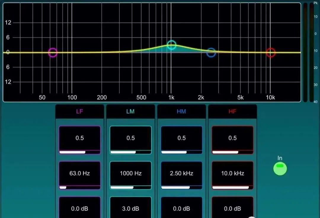The height and width of the screenshot is (218, 320).
Task: Open the LM band tab header
Action: click(x=130, y=112)
